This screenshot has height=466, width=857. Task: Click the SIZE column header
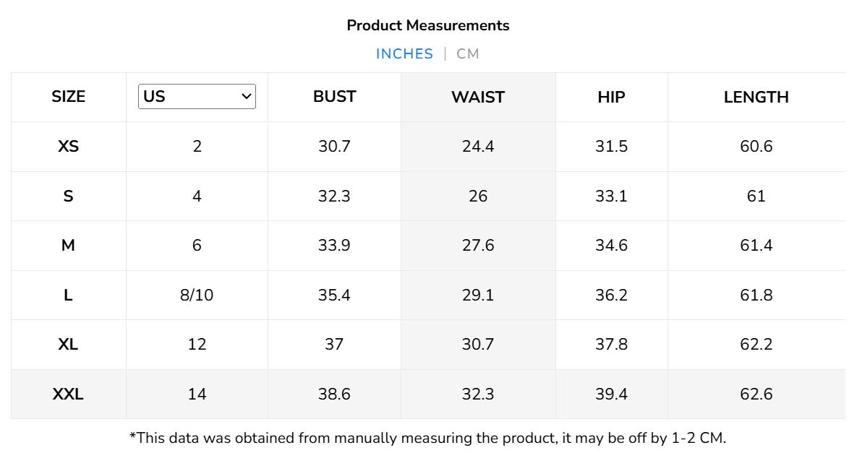pyautogui.click(x=68, y=98)
